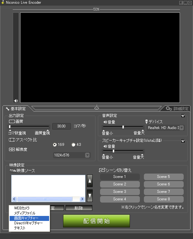Click the 画質重視 label
The height and width of the screenshot is (239, 193).
pos(42,133)
